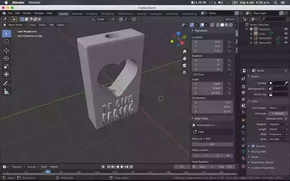The image size is (290, 181).
Task: Open the World properties tab icon
Action: (x=243, y=112)
